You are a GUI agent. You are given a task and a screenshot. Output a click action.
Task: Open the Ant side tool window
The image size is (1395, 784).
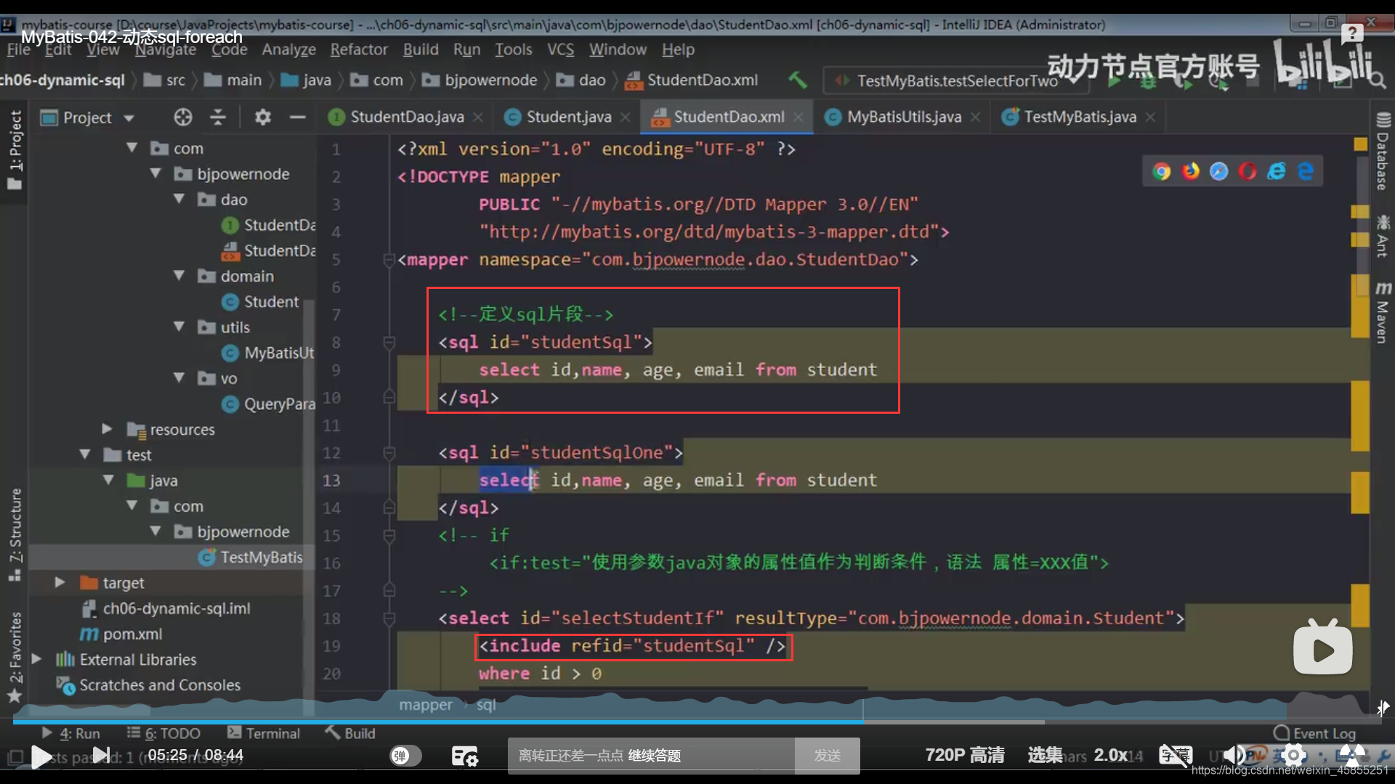click(x=1383, y=237)
